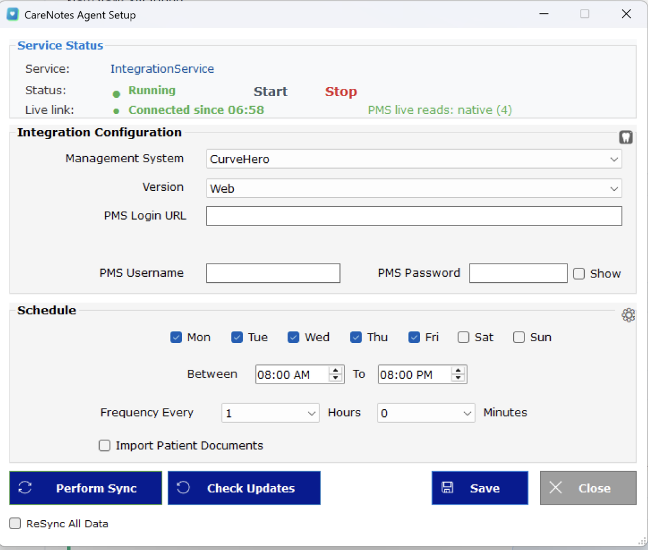
Task: Enable Import Patient Documents checkbox
Action: (x=104, y=446)
